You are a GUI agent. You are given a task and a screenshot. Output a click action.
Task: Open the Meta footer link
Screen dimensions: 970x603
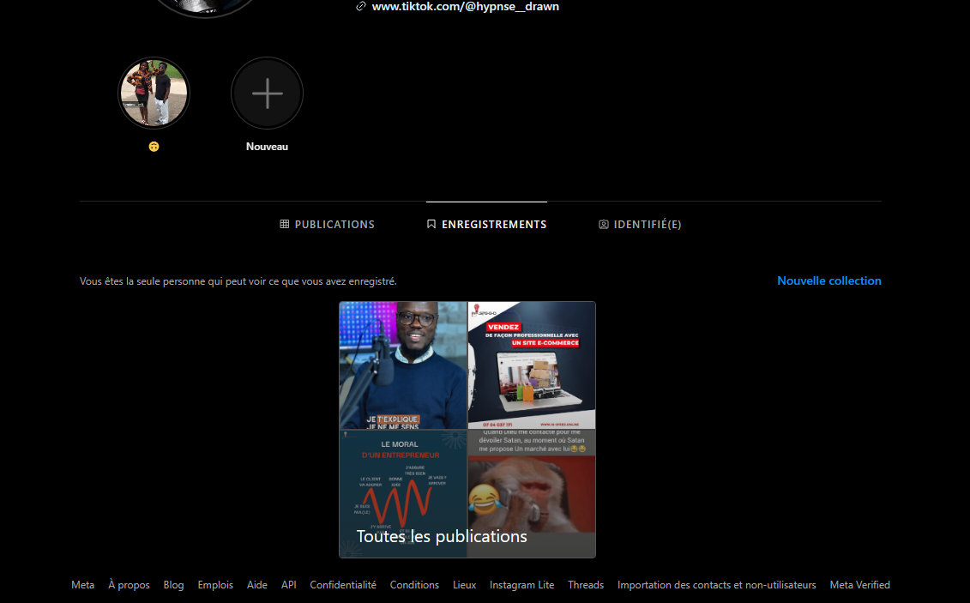[x=83, y=585]
